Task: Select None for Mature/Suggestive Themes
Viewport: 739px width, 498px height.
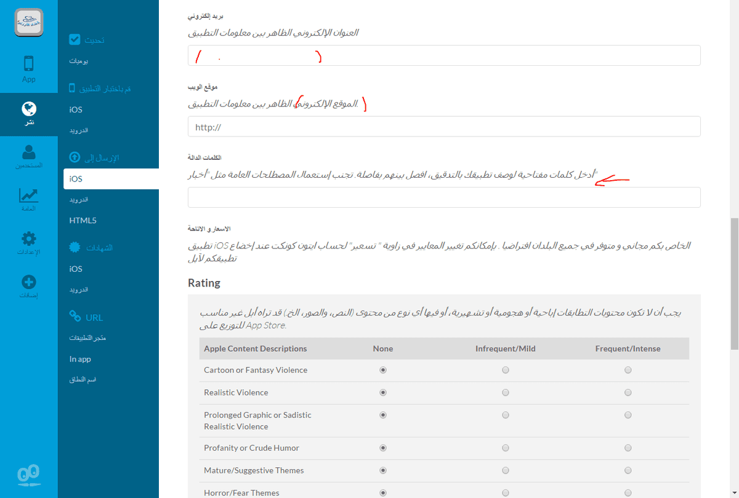Action: [x=383, y=470]
